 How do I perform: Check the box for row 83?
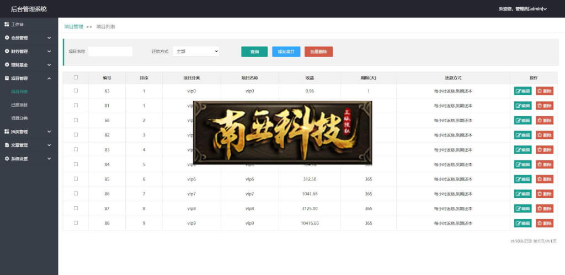pyautogui.click(x=76, y=150)
